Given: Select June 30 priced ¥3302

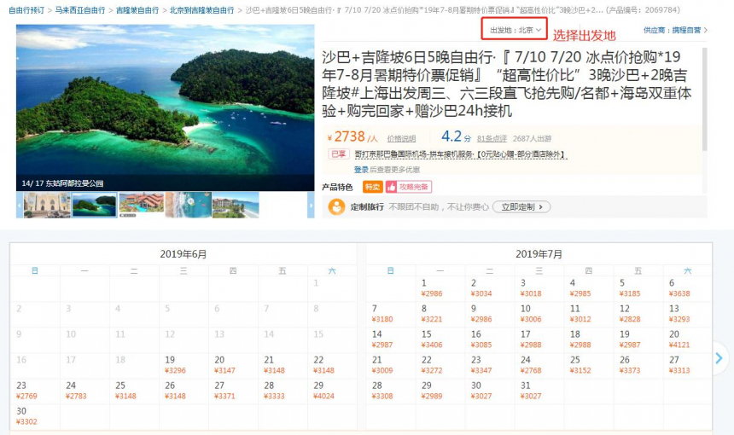Looking at the screenshot, I should pyautogui.click(x=35, y=417).
